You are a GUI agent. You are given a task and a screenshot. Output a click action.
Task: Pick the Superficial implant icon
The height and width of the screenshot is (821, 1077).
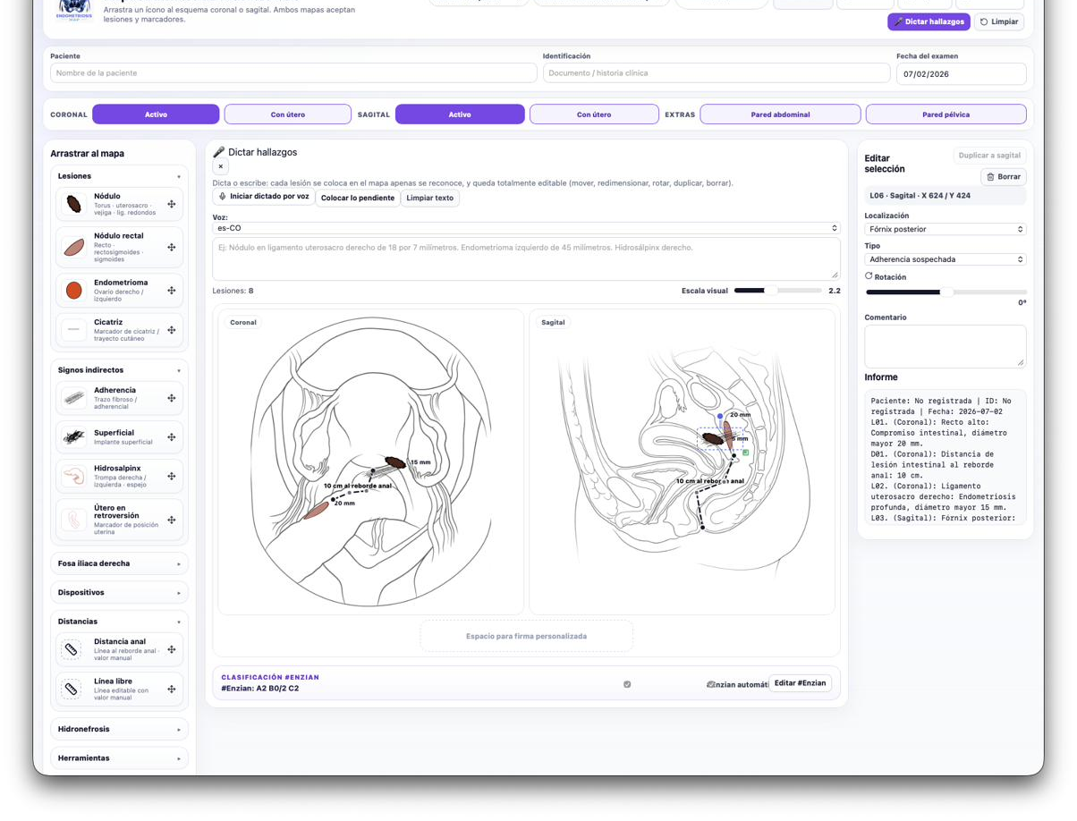pos(73,437)
